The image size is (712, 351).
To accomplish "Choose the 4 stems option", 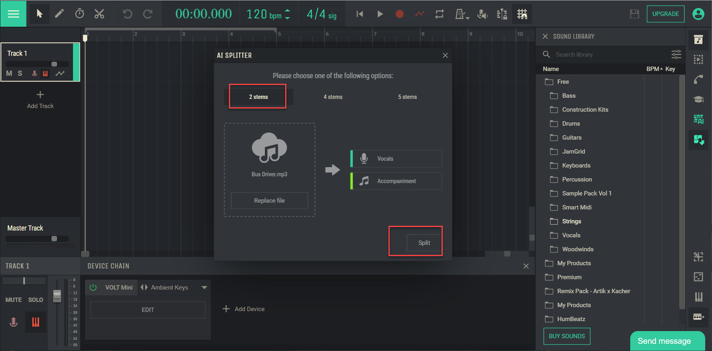I will (x=333, y=97).
